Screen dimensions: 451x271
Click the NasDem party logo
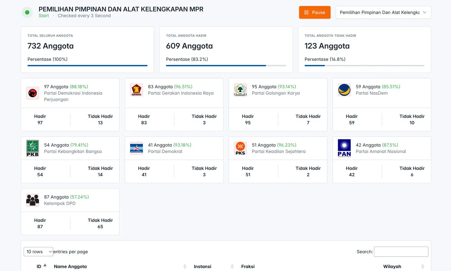344,90
